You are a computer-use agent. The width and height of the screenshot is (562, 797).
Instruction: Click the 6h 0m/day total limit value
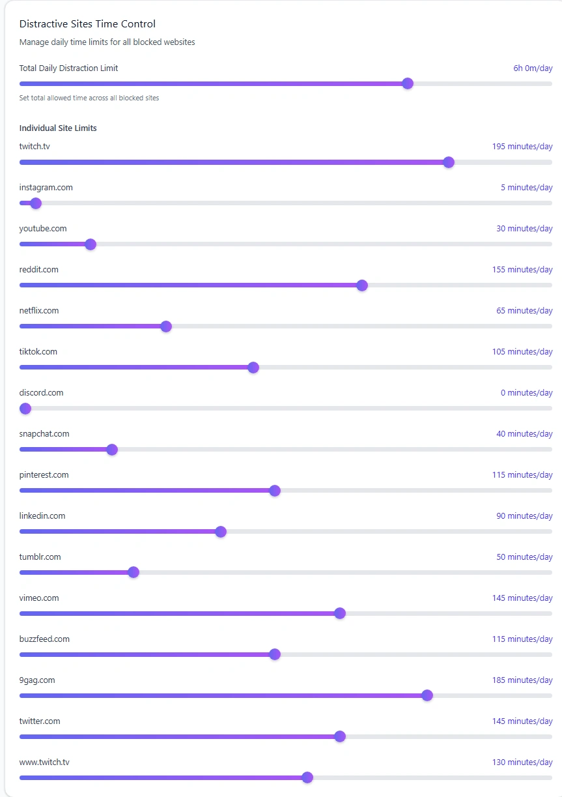point(533,68)
